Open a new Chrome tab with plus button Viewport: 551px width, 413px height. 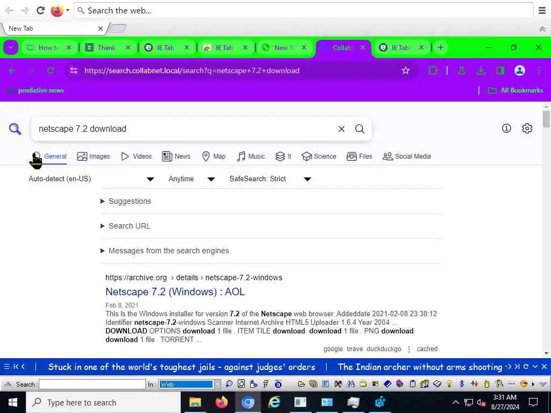tap(440, 47)
